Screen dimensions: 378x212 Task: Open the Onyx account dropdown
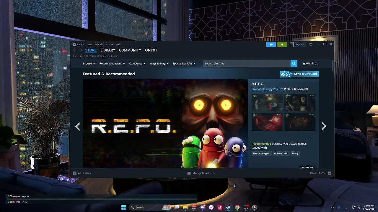(299, 44)
